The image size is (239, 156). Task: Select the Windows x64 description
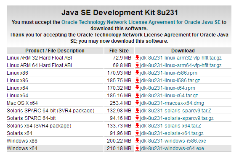click(x=22, y=148)
